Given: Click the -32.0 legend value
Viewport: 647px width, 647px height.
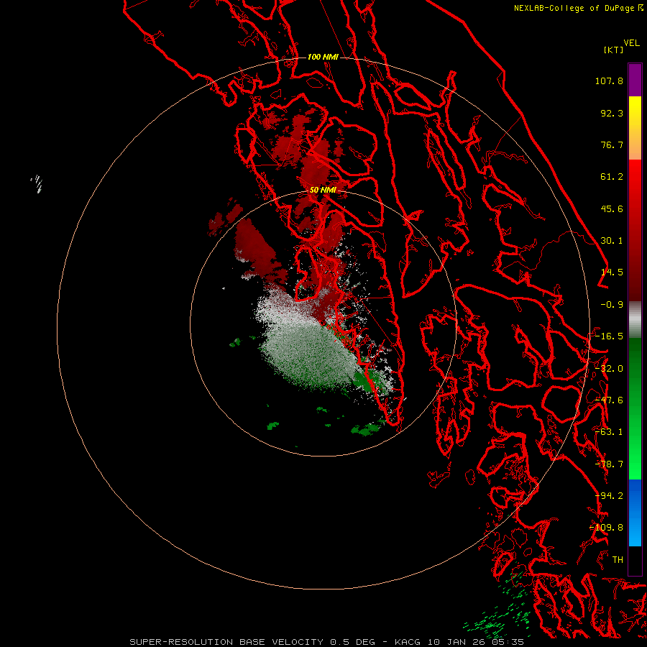Looking at the screenshot, I should 609,369.
